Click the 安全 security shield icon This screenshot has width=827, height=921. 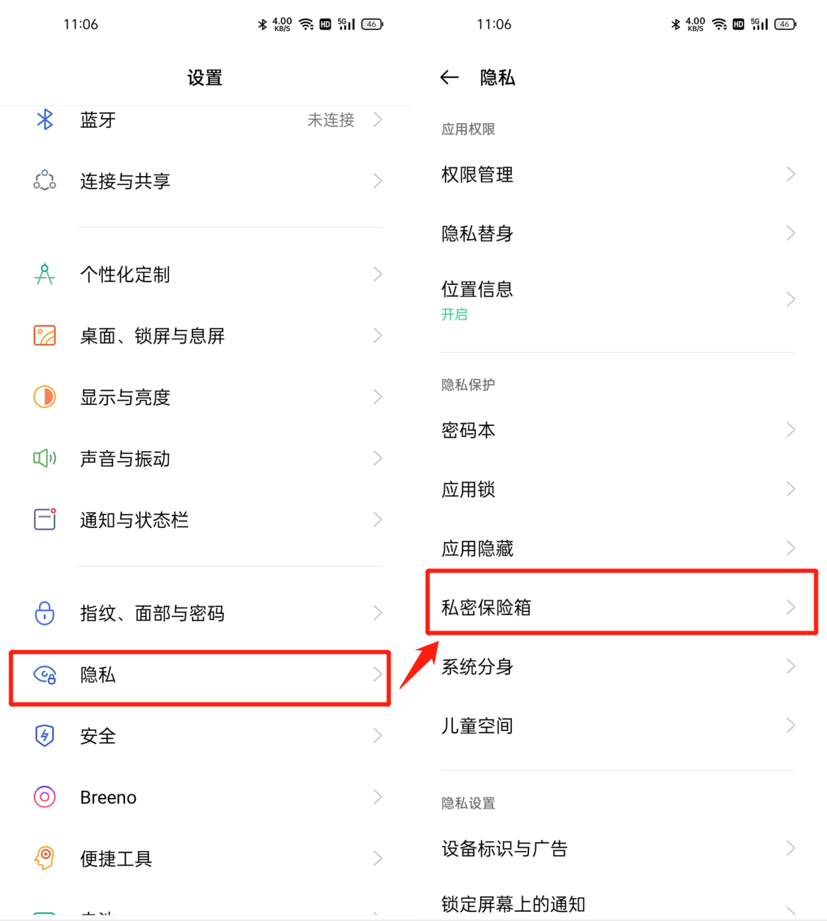[44, 735]
